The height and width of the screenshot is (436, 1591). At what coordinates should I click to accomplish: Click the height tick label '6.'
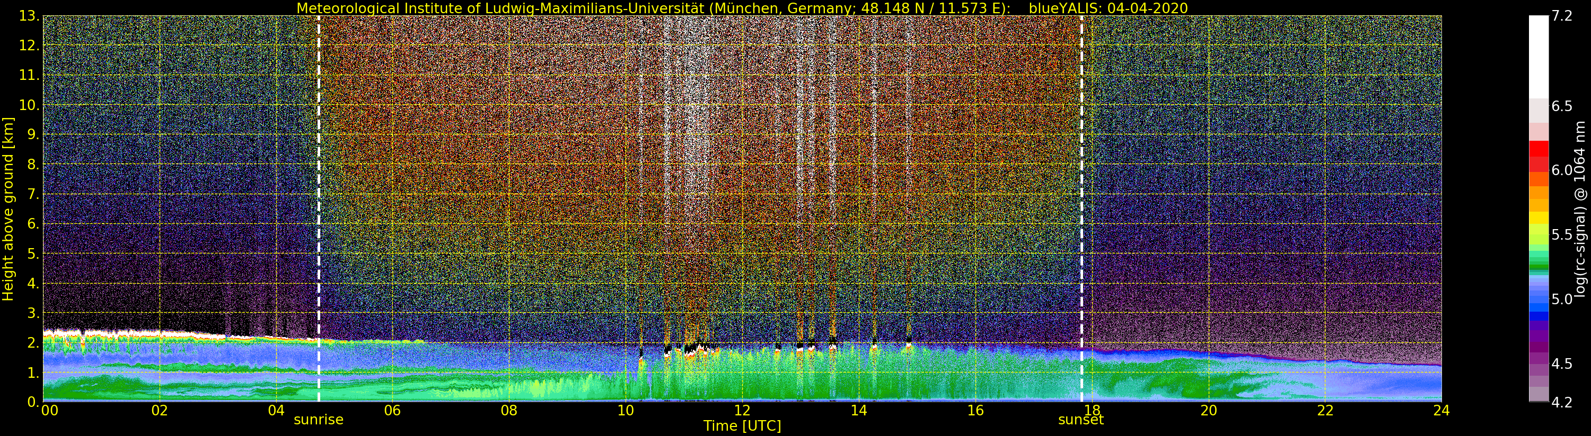33,224
